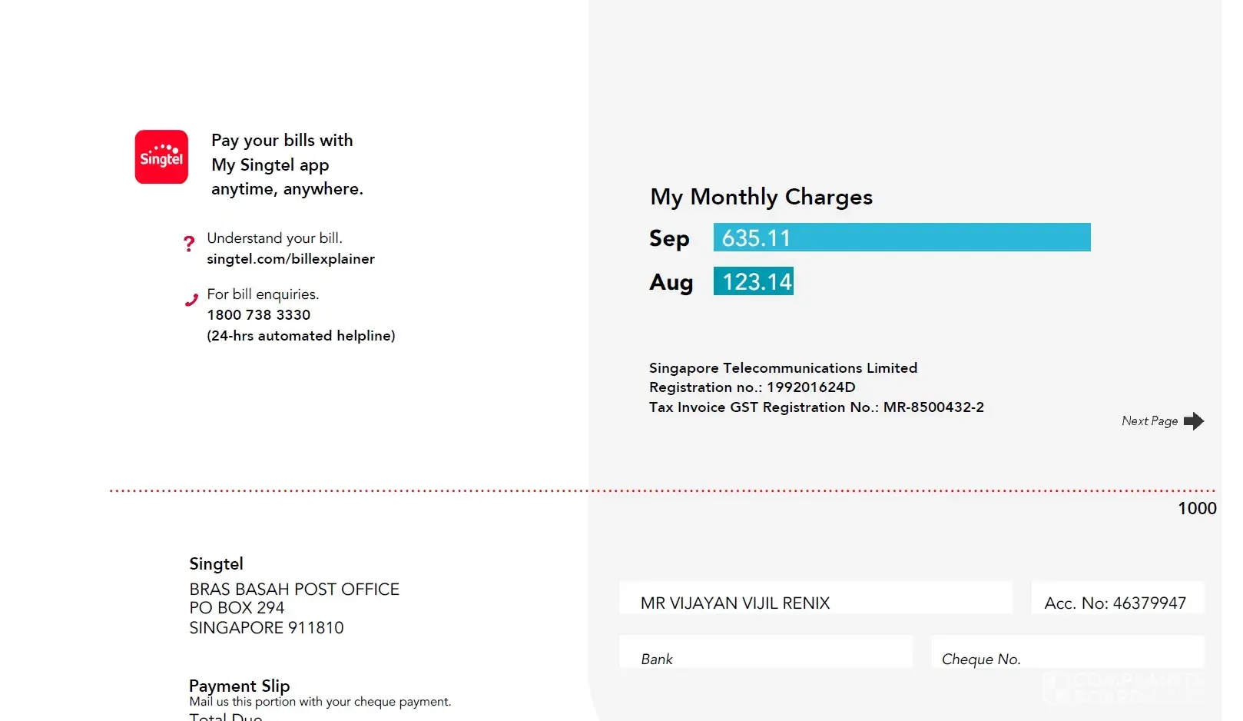
Task: Click the 1000 number below dotted line
Action: [x=1197, y=509]
